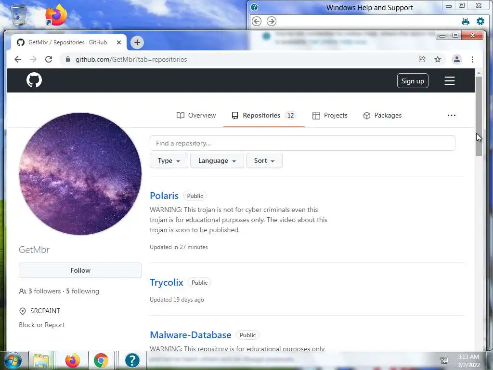Screen dimensions: 493x370
Task: Open the Packages tab
Action: 382,116
